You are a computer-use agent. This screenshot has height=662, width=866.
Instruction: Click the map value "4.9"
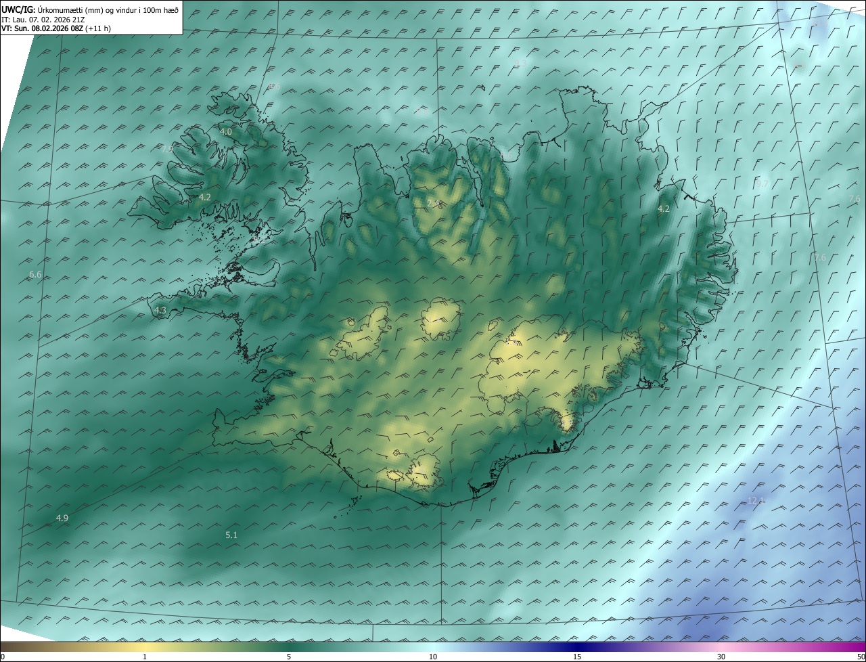point(62,518)
